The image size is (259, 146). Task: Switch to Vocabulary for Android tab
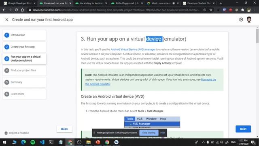pyautogui.click(x=91, y=3)
